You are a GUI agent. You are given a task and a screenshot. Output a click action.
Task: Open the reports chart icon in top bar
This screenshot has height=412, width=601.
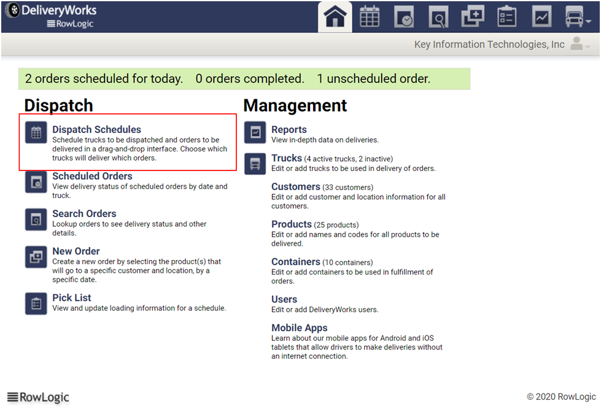[x=541, y=17]
